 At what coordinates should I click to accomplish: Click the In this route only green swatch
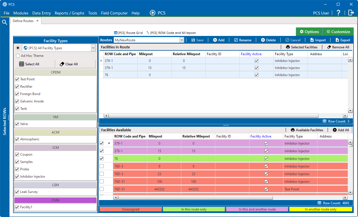(x=194, y=209)
